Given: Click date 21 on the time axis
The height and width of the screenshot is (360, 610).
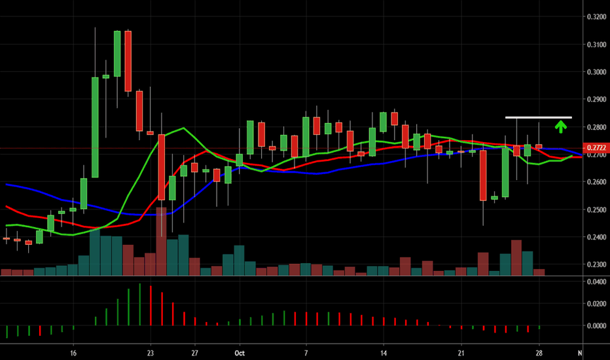Looking at the screenshot, I should [461, 353].
